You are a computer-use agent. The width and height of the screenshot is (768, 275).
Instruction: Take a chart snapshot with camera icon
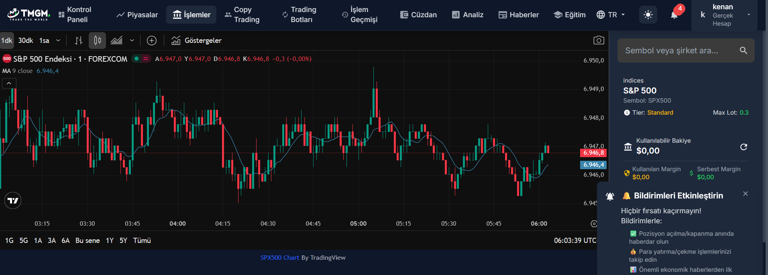tap(599, 40)
